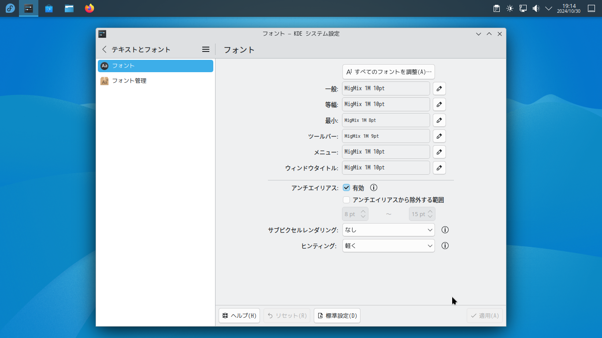Open サブピクセルレンダリング dropdown

pyautogui.click(x=389, y=230)
